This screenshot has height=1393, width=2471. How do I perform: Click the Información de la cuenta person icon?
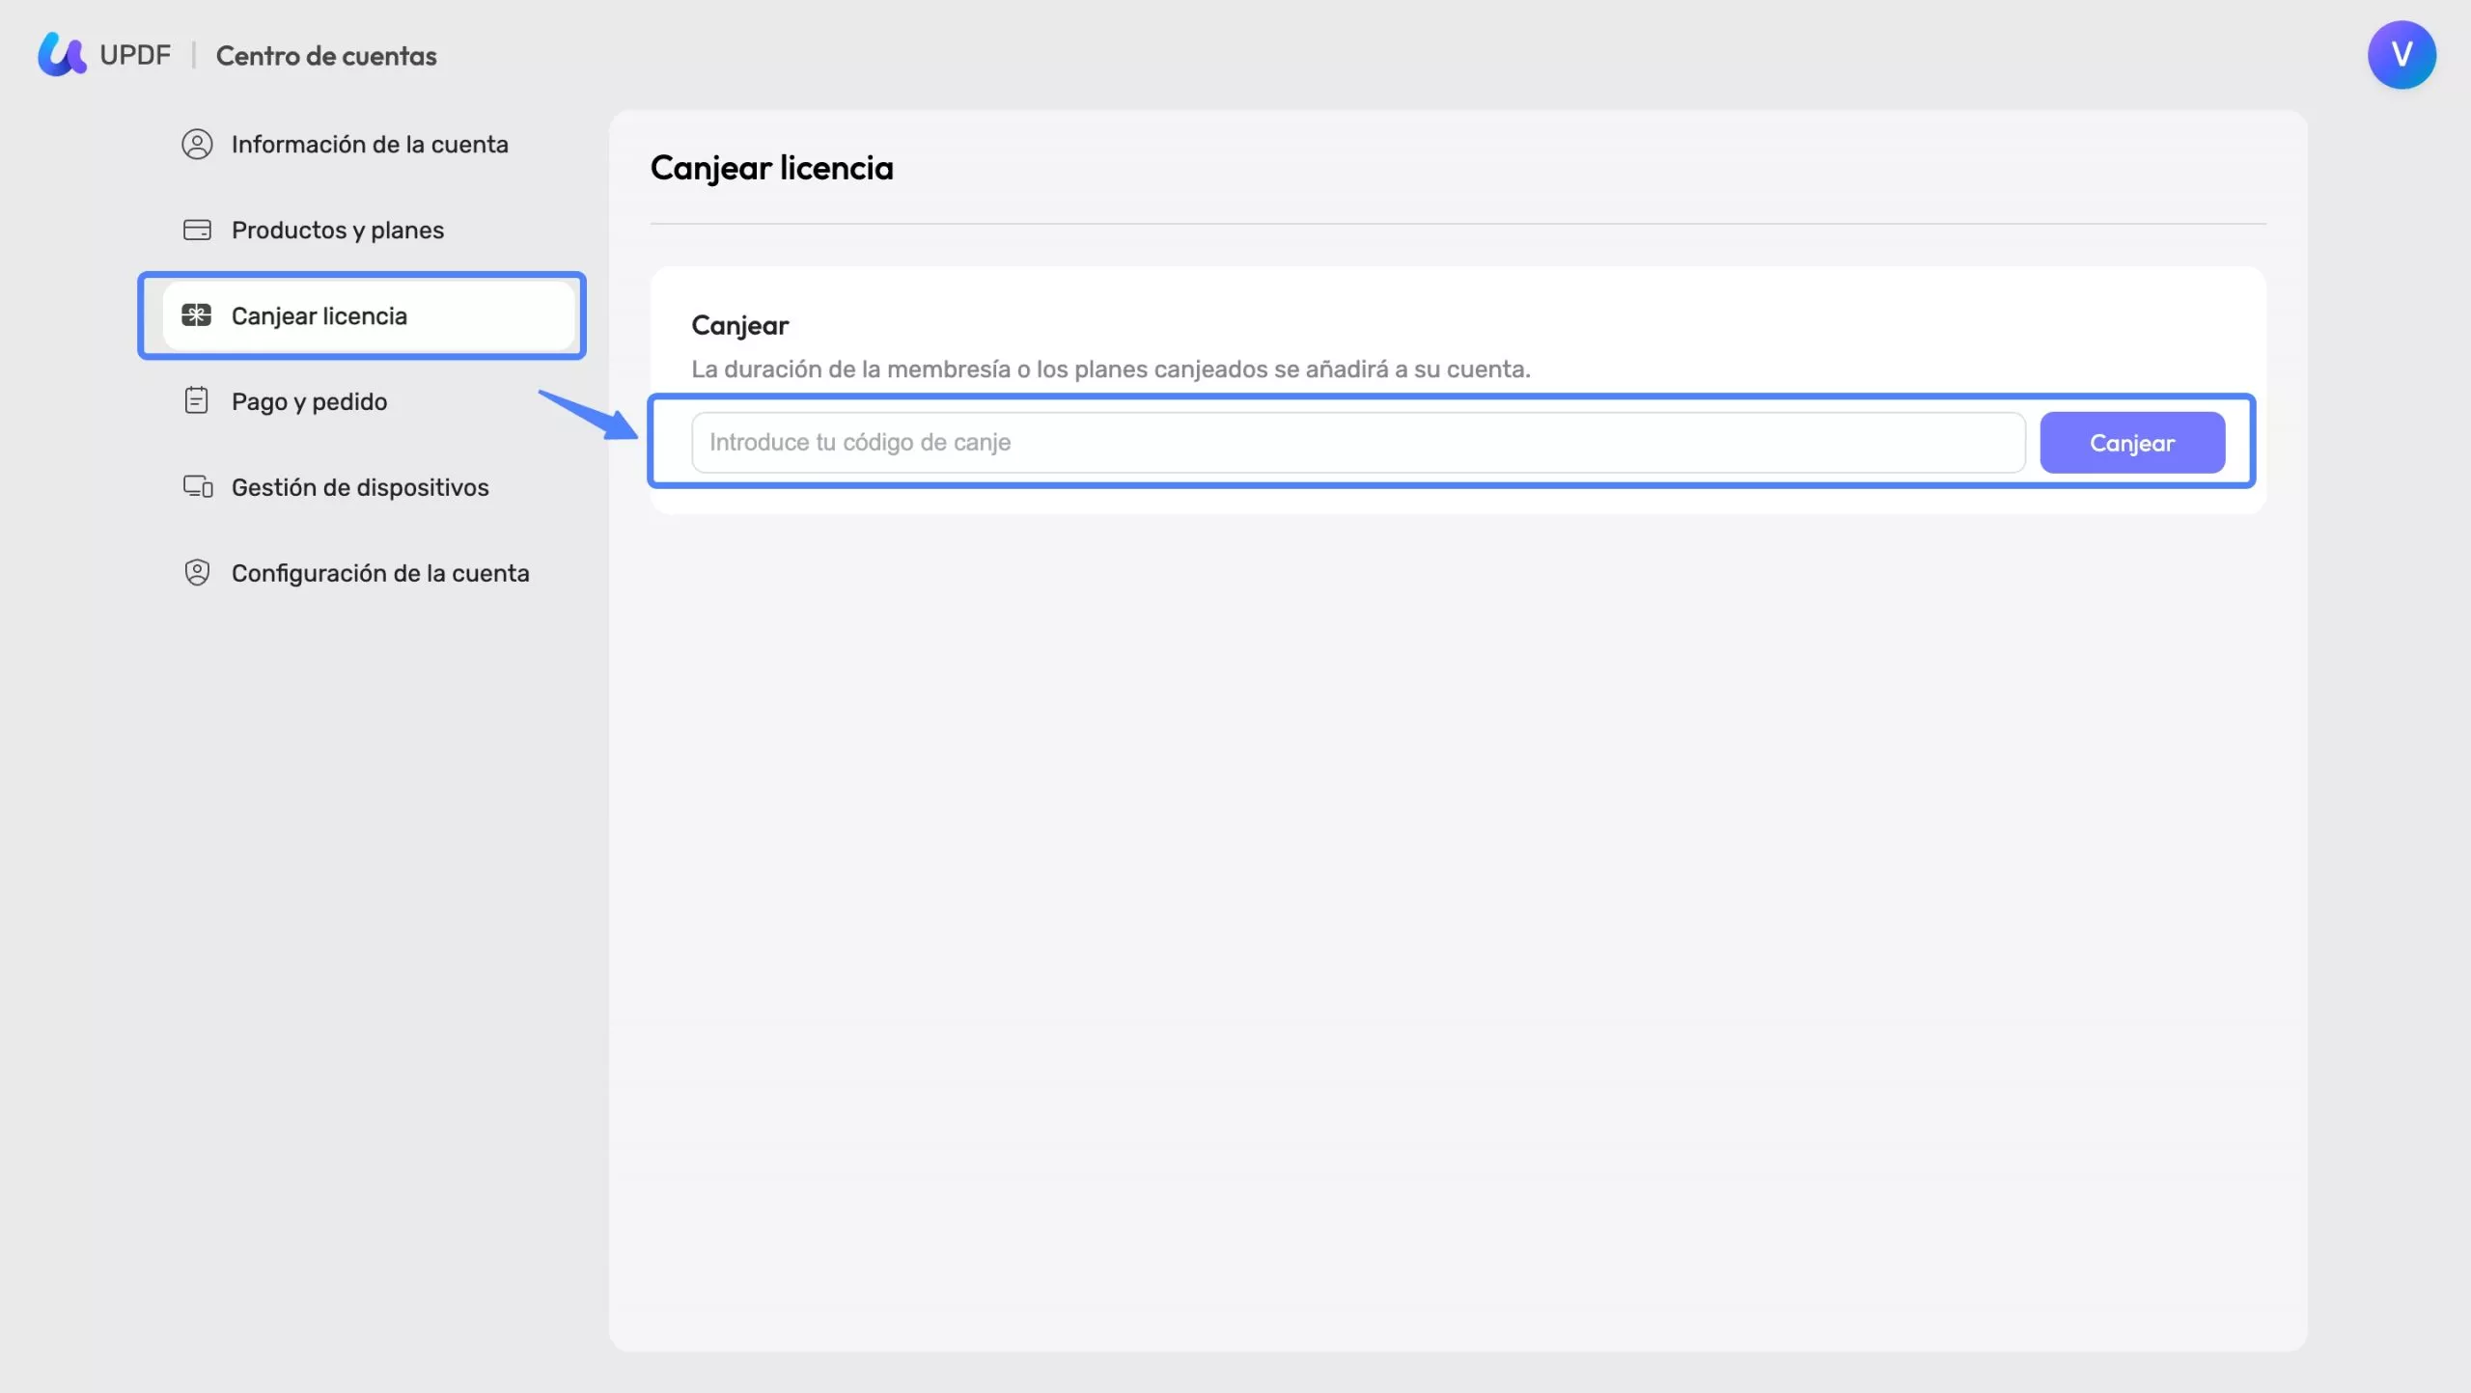pos(197,145)
